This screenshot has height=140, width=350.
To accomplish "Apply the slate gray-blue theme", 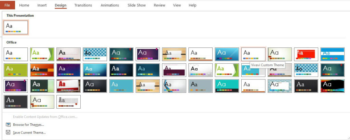I will (x=200, y=86).
